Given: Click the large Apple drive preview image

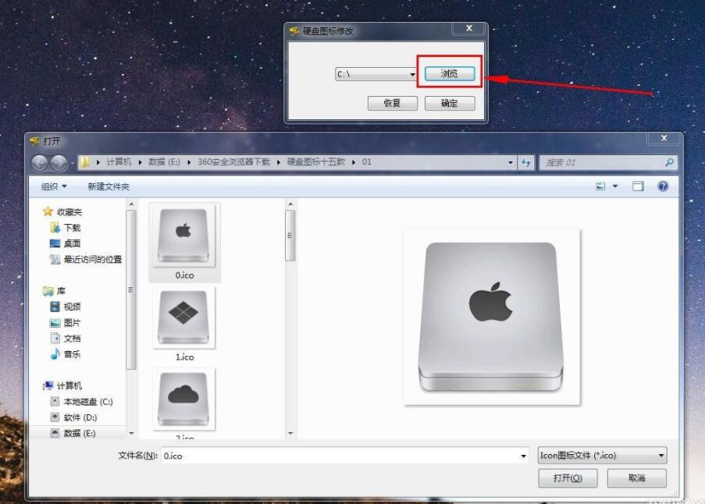Looking at the screenshot, I should [491, 317].
